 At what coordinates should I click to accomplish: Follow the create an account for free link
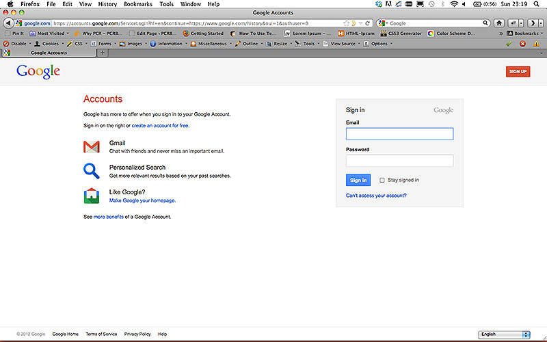click(x=160, y=126)
